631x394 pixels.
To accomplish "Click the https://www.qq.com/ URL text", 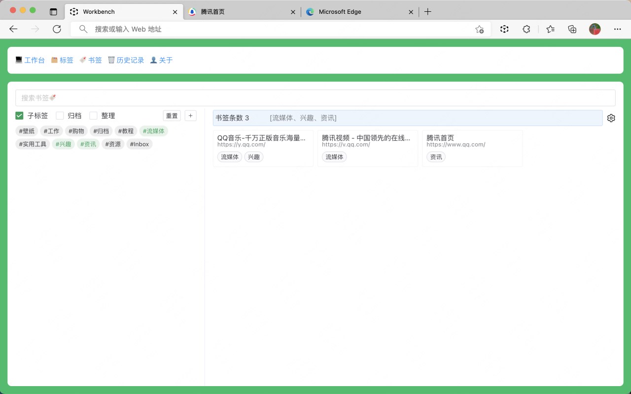I will (456, 145).
